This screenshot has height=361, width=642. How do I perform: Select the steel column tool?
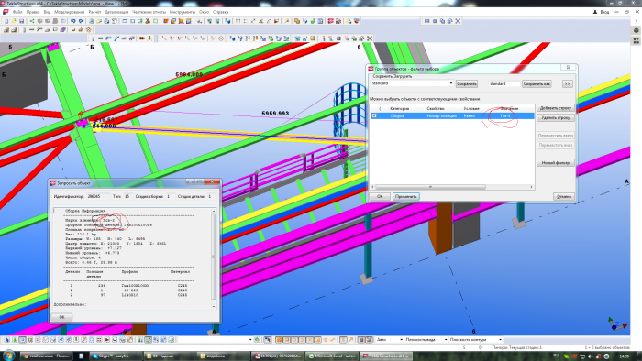(93, 38)
